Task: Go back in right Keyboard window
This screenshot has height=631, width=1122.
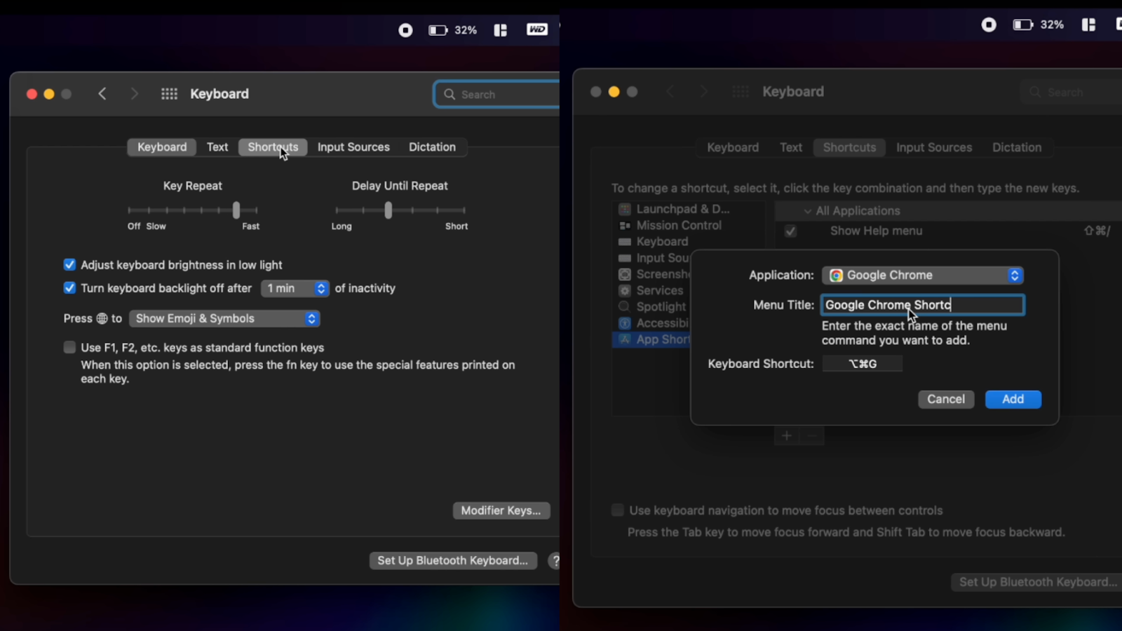Action: tap(670, 92)
